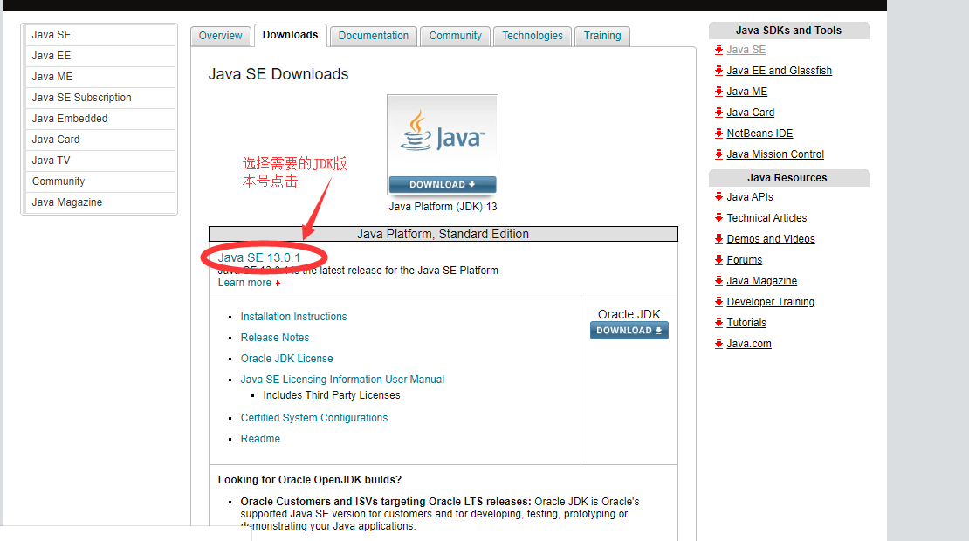Select Java SE in left sidebar
This screenshot has height=541, width=969.
click(x=99, y=35)
